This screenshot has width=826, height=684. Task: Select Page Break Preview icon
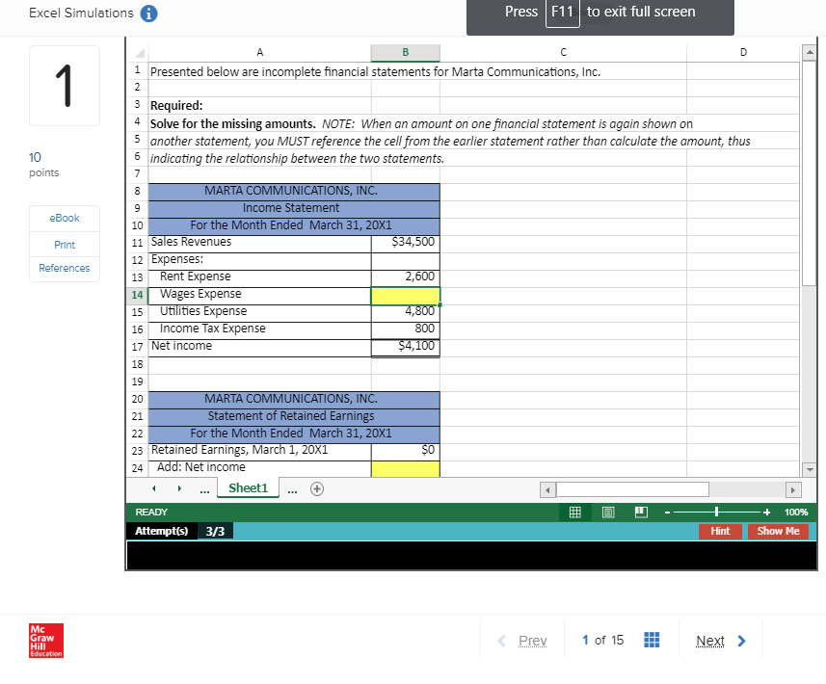[641, 512]
